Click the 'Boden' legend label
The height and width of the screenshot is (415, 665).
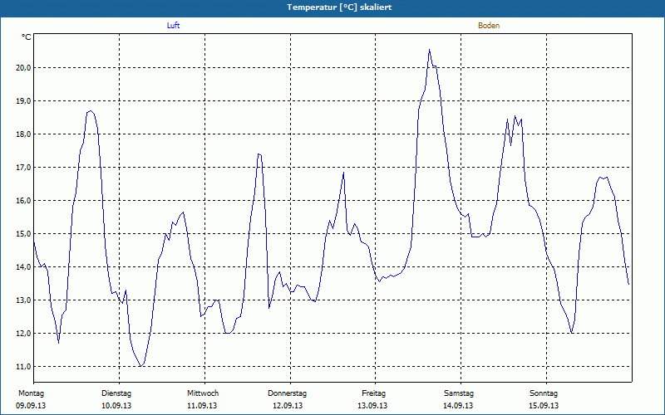[x=489, y=26]
